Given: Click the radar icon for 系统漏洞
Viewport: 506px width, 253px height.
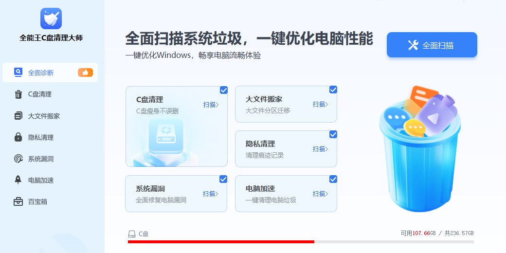Looking at the screenshot, I should (x=18, y=159).
